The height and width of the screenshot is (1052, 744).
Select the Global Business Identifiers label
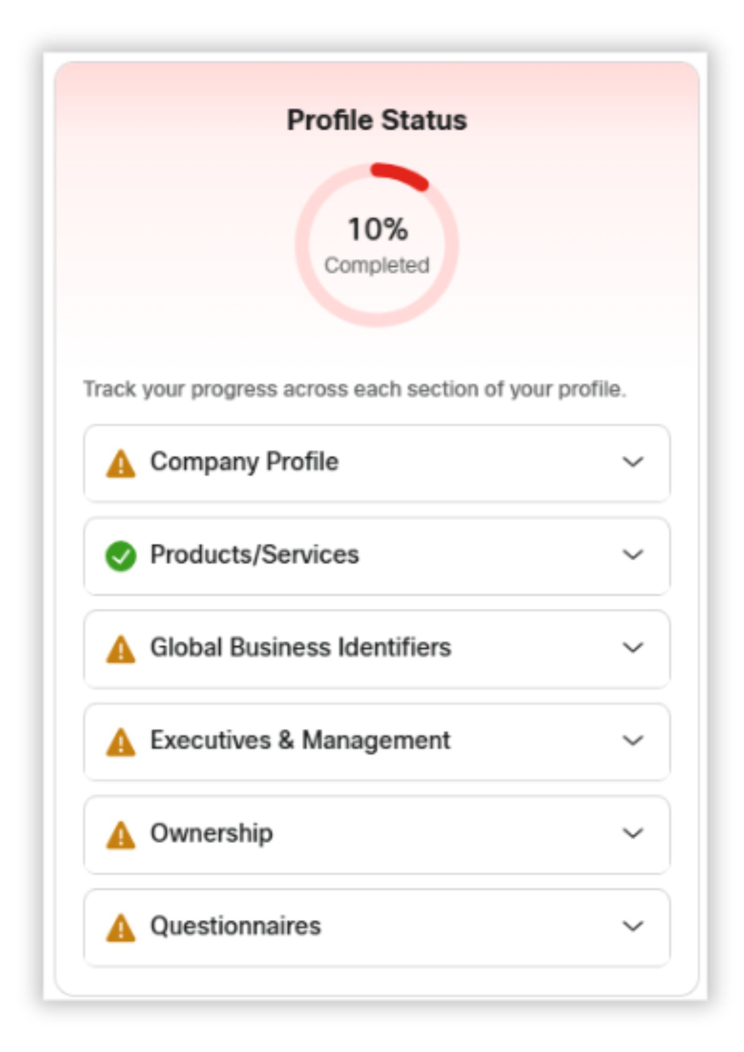coord(300,648)
